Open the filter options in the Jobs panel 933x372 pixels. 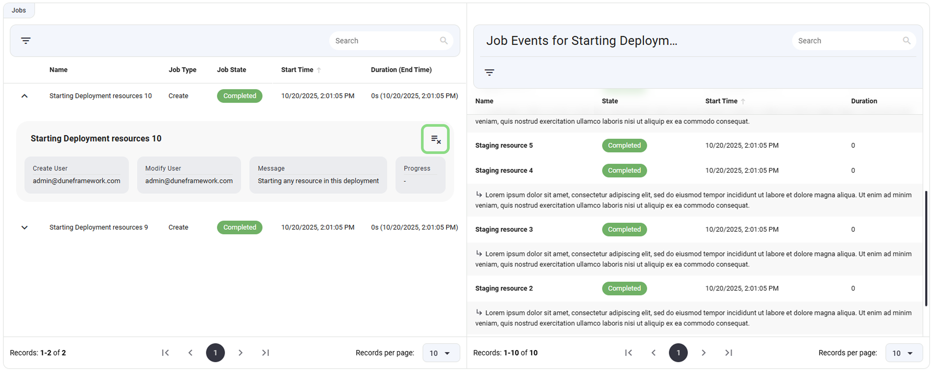coord(26,41)
